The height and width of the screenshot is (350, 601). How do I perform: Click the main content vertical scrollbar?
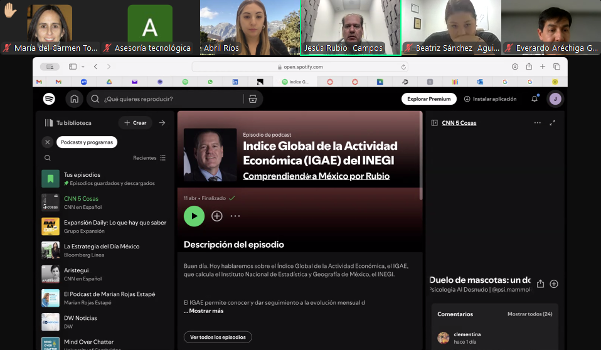(x=421, y=156)
